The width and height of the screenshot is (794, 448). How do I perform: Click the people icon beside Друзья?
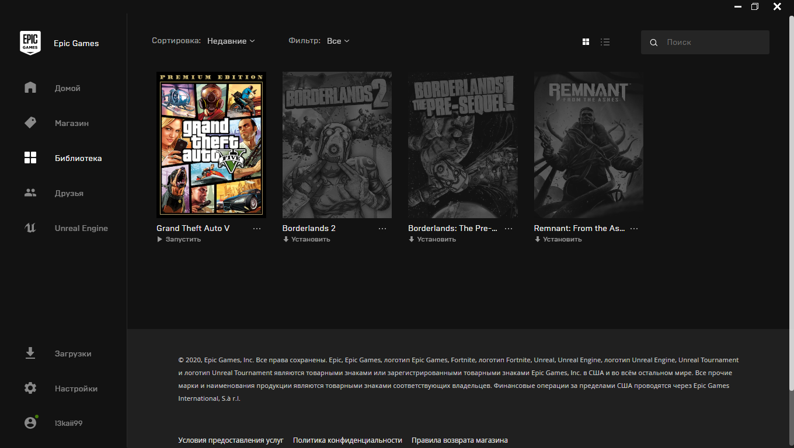(30, 193)
